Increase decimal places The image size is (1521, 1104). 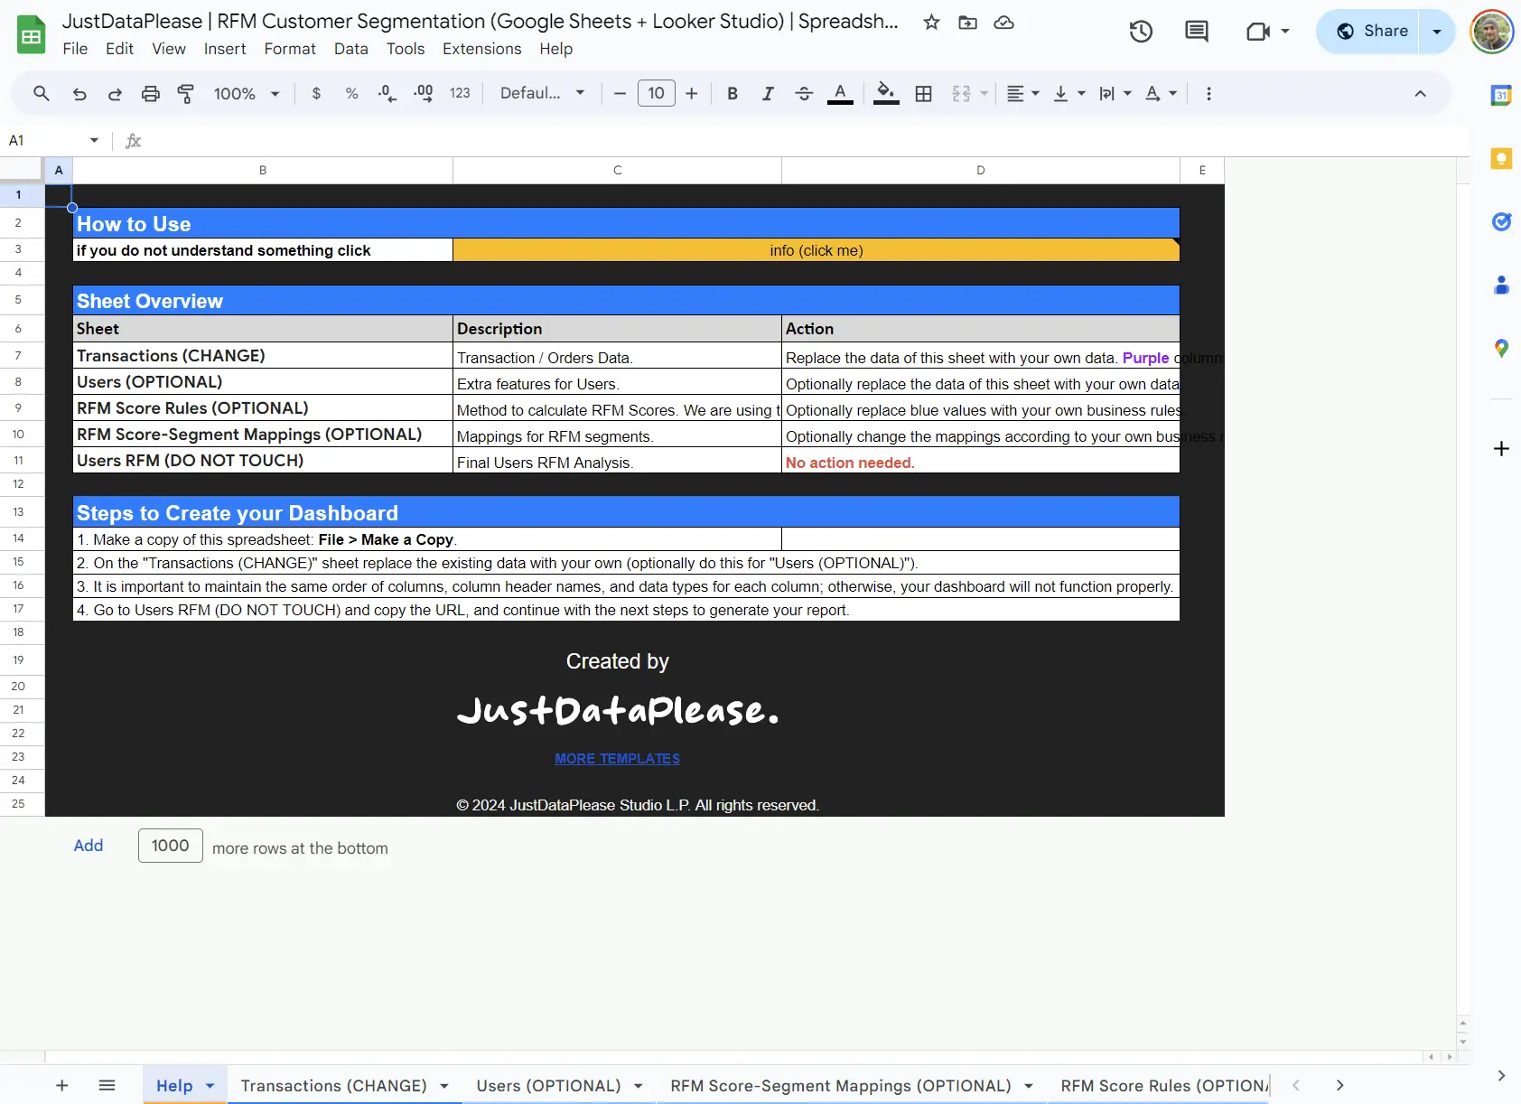[423, 93]
